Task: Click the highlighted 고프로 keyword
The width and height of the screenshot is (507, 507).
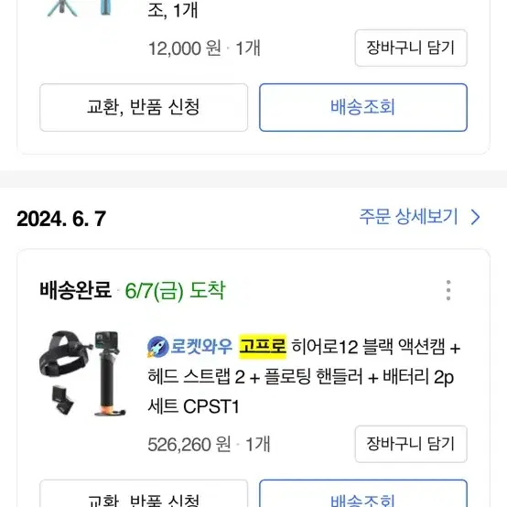Action: (263, 347)
